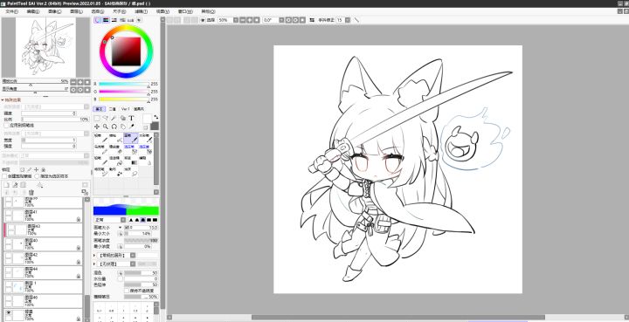The height and width of the screenshot is (322, 629).
Task: Select the highlighted brush preset in tool tray
Action: point(131,138)
